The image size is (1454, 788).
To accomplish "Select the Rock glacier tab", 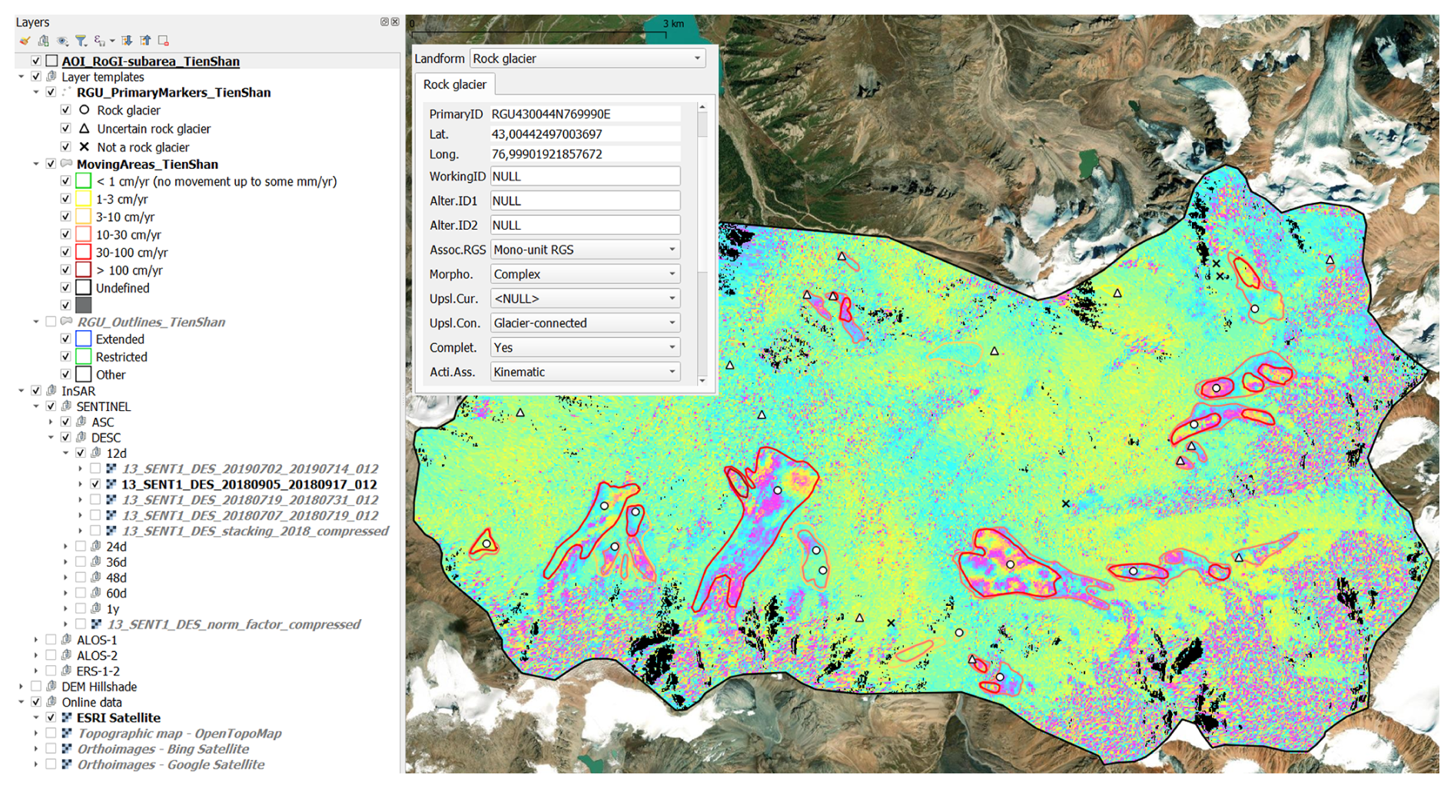I will 454,84.
